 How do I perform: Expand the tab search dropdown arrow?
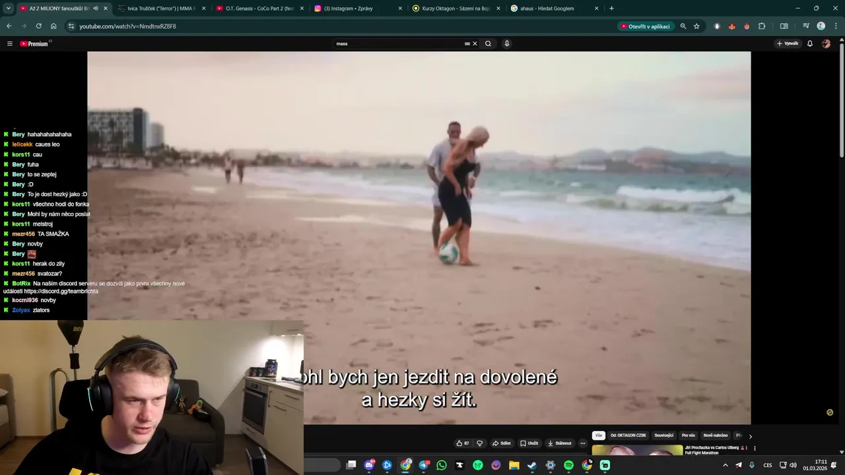coord(9,9)
